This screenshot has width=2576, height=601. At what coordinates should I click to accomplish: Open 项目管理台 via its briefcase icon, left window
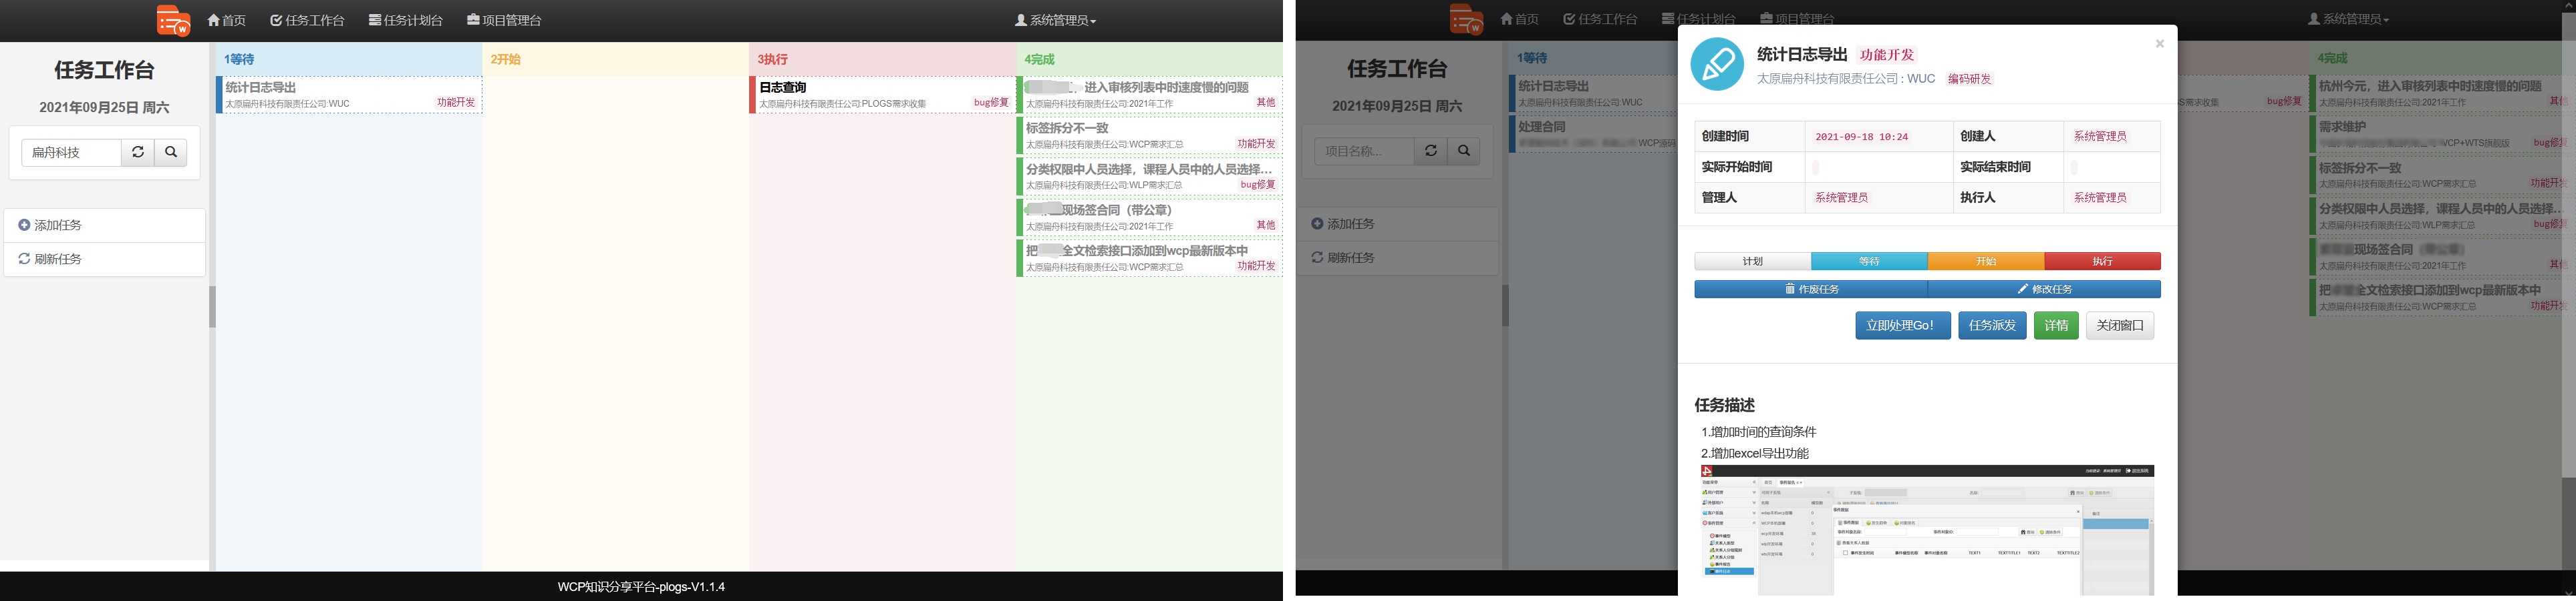coord(473,20)
